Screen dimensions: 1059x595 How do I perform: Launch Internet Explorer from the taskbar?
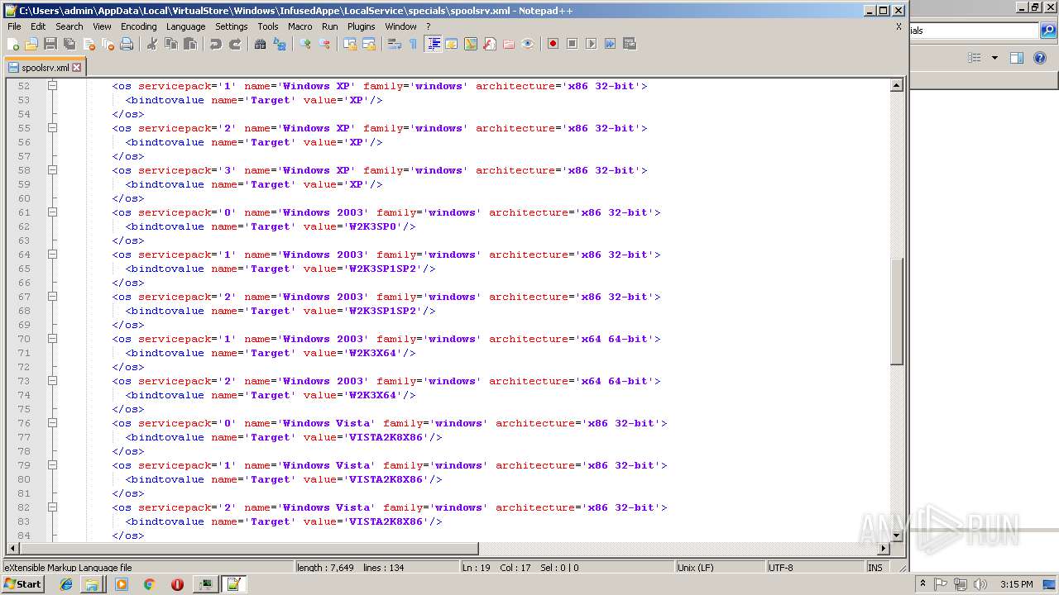point(66,584)
